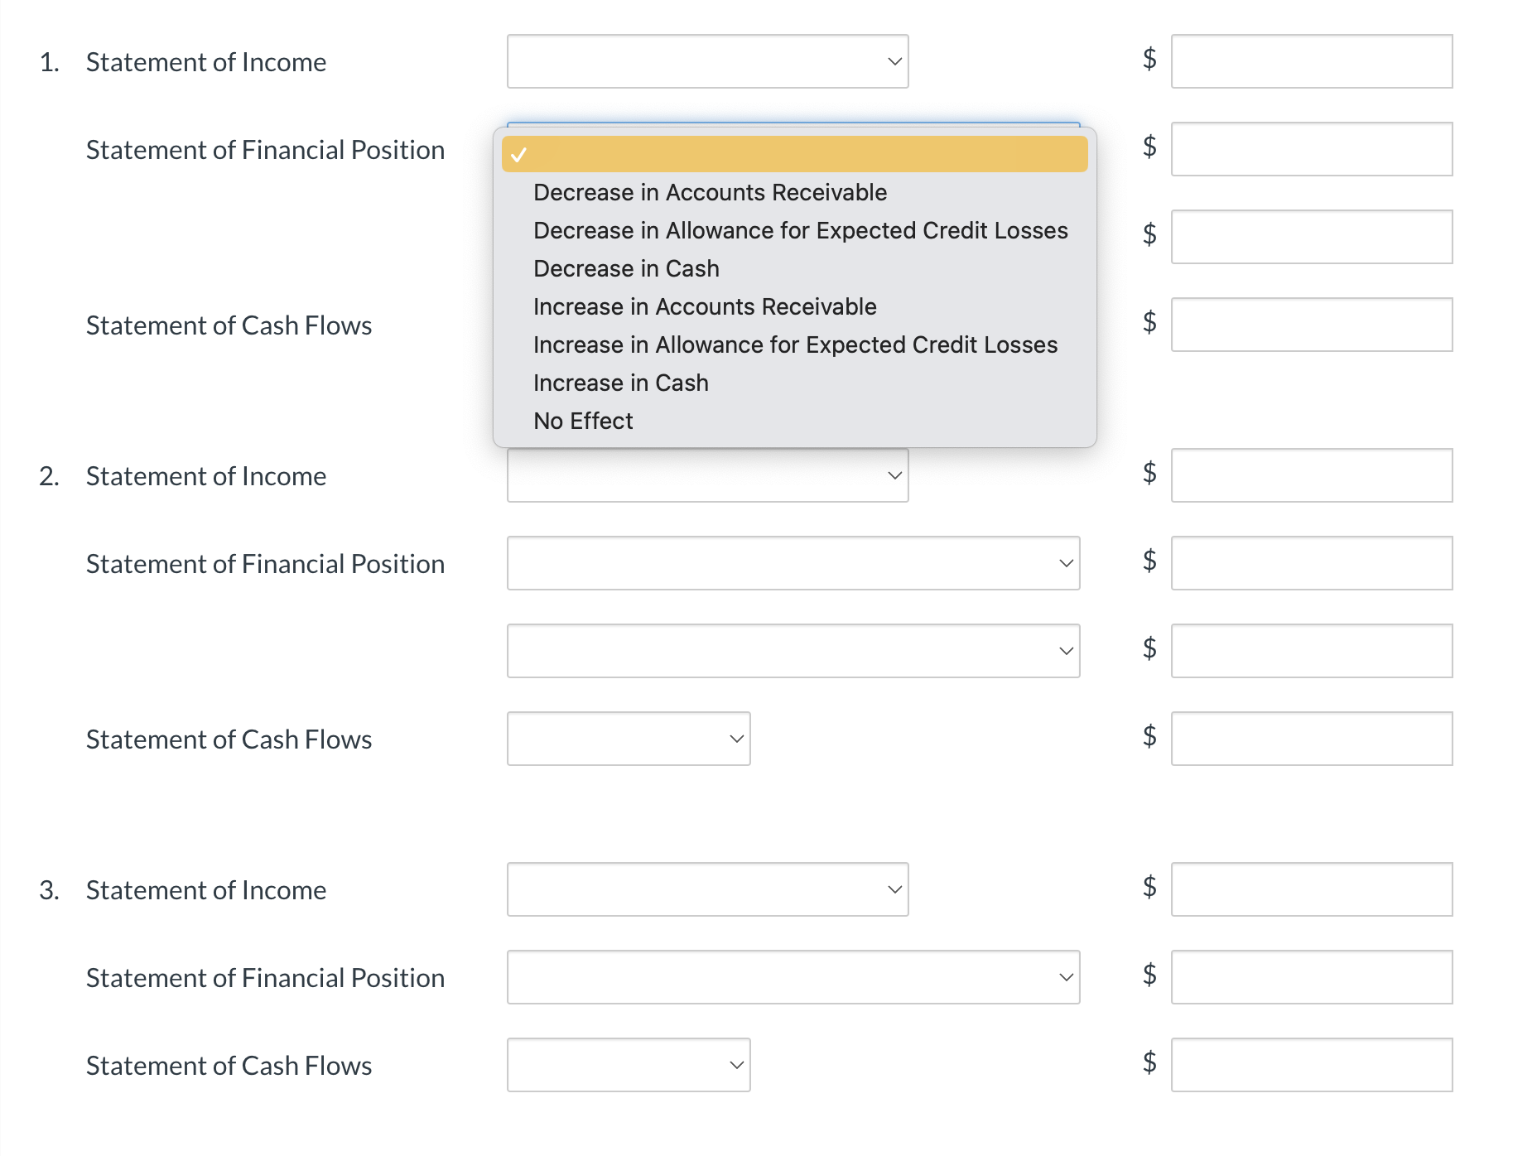Open the Statement of Income dropdown for item 3

tap(707, 889)
